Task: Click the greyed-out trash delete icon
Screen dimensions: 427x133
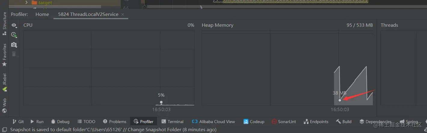Action: [14, 54]
